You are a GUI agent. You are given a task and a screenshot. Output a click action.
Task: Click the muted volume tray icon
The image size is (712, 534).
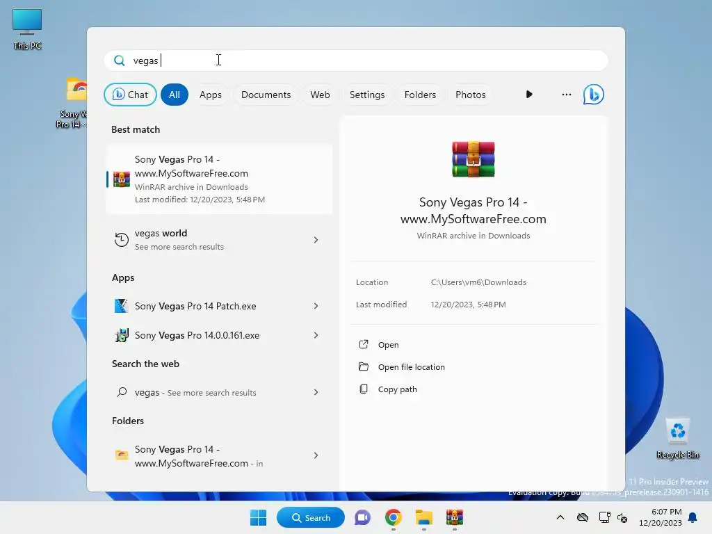[622, 517]
